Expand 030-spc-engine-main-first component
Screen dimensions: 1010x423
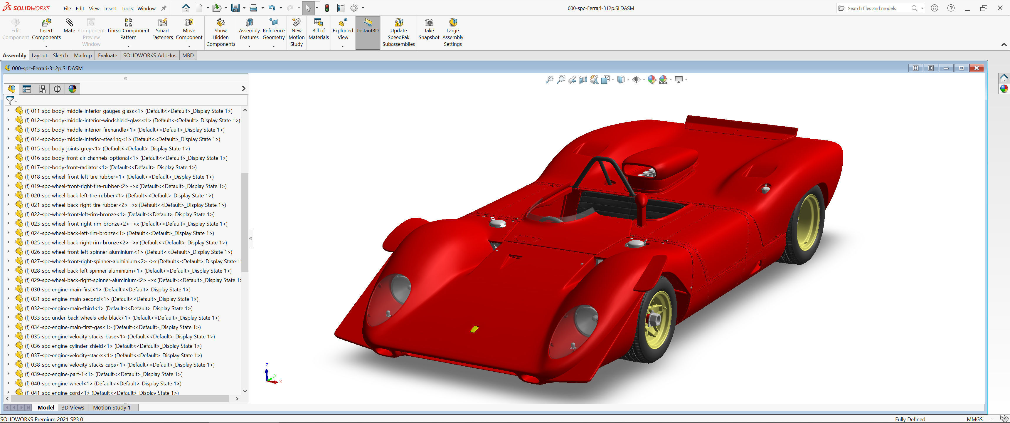point(8,289)
